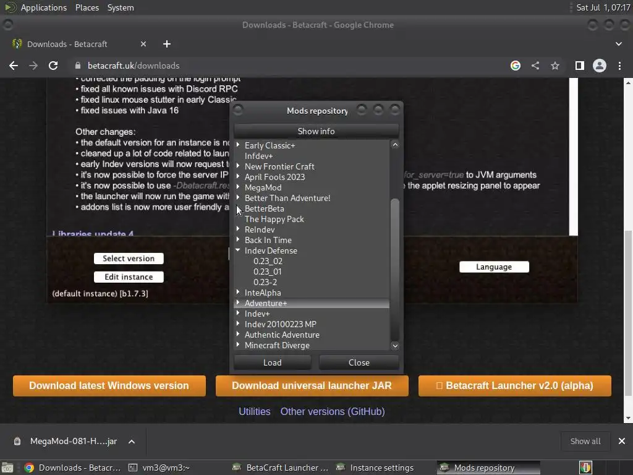633x475 pixels.
Task: Select BetterBeta entry
Action: 264,208
